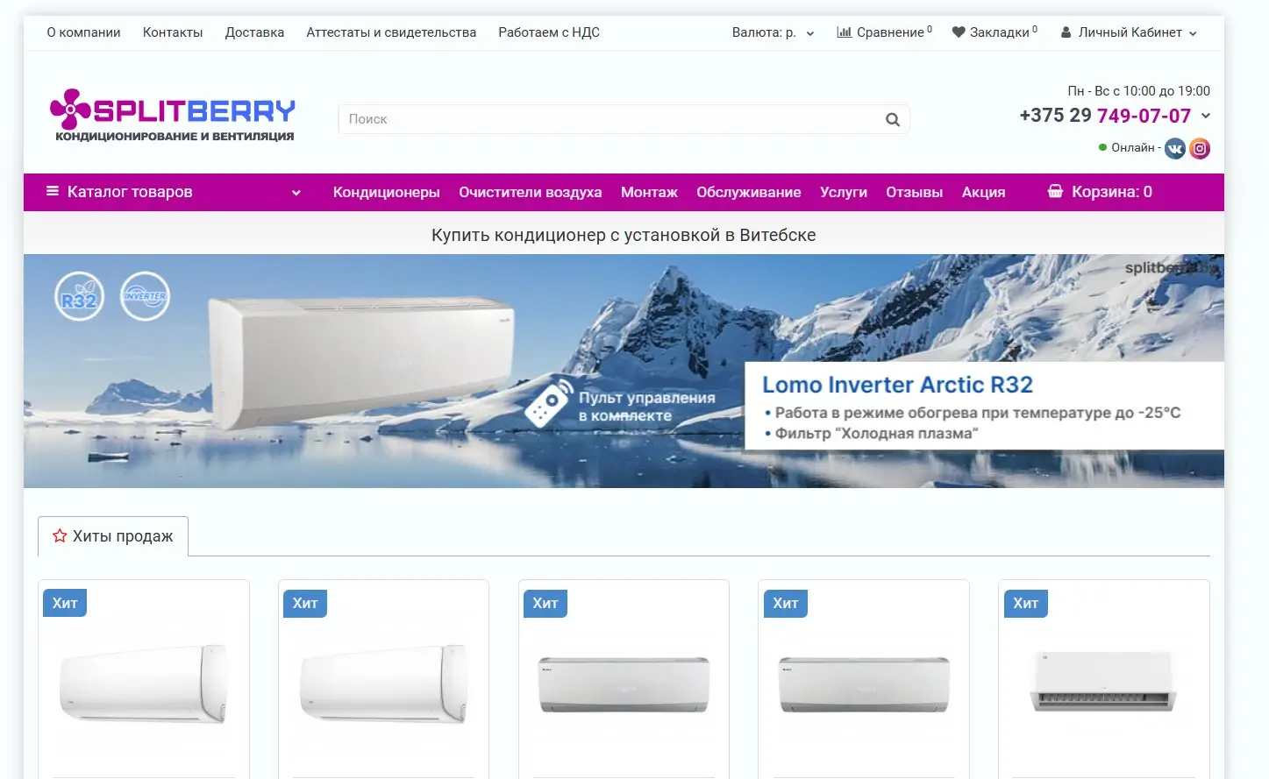
Task: Click the Splitberry logo
Action: [173, 115]
